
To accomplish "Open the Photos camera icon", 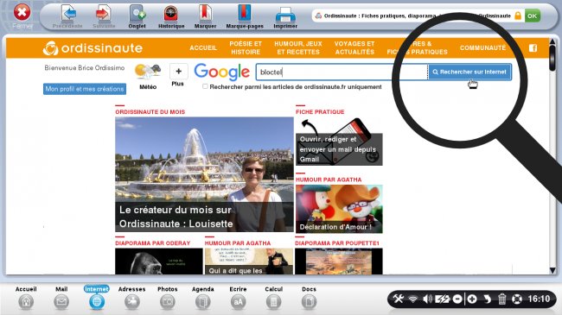I will point(168,302).
